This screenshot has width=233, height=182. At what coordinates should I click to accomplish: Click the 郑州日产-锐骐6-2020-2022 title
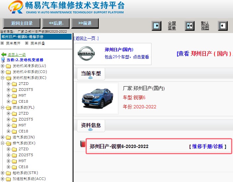[x=119, y=146]
